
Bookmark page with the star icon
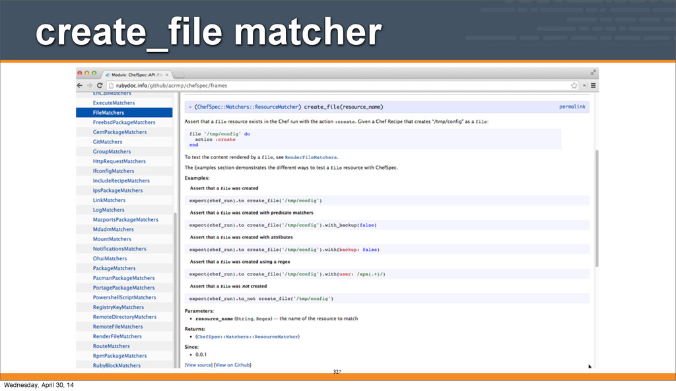[574, 85]
